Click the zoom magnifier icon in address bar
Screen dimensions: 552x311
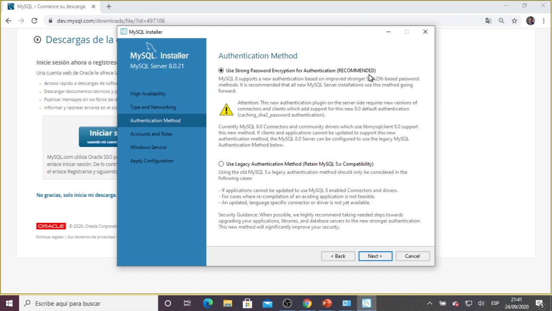(501, 21)
